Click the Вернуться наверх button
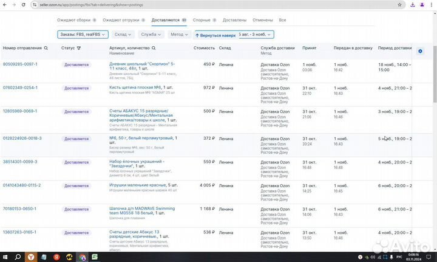Image resolution: width=437 pixels, height=262 pixels. [215, 35]
